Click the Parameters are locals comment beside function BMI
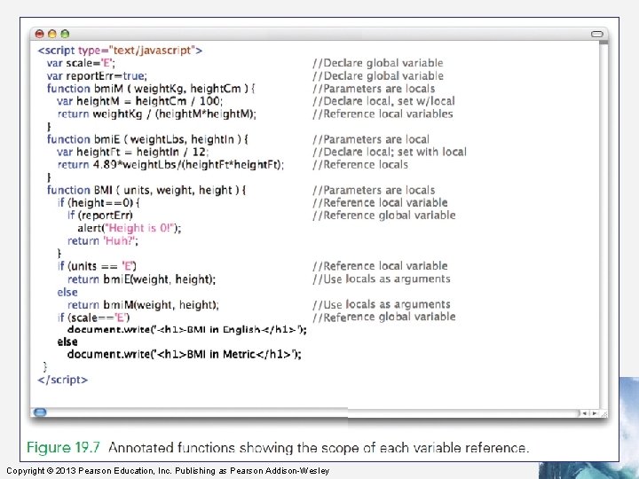The height and width of the screenshot is (479, 639). pyautogui.click(x=374, y=190)
